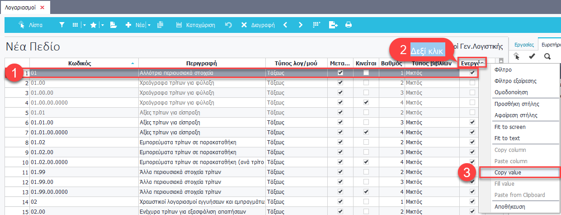Click the filter funnel icon in toolbar
Viewport: 561px width, 215px height.
point(62,25)
